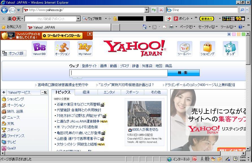Click the ツールバーをインストール button

pyautogui.click(x=62, y=36)
